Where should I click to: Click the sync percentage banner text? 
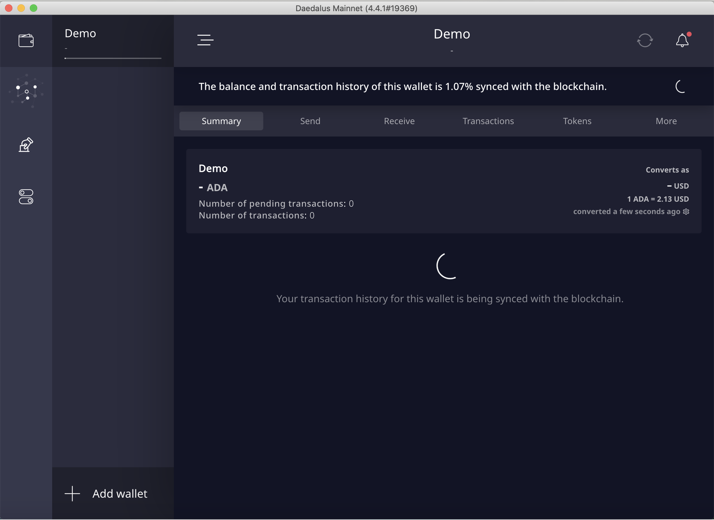tap(402, 87)
